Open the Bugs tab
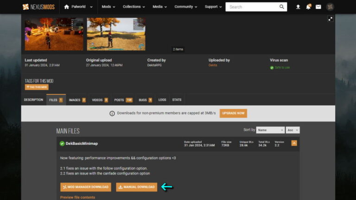 [145, 100]
